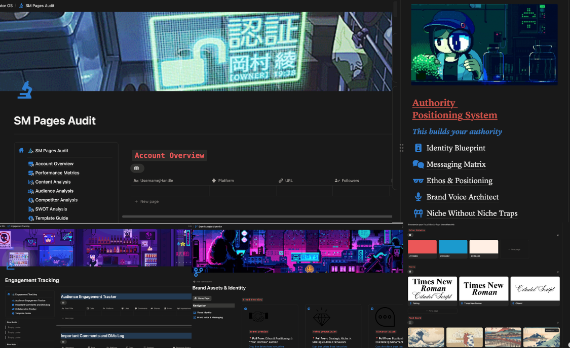Select the red color palette swatch
Screen dimensions: 570x348
pos(422,247)
